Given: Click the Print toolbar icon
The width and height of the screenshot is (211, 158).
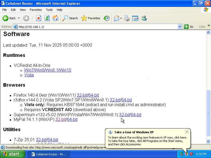Looking at the screenshot, I should click(x=127, y=18).
